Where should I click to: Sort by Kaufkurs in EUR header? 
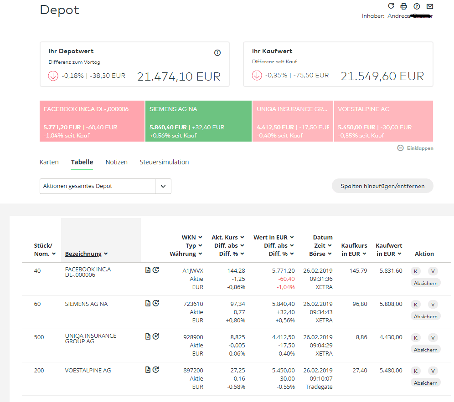354,249
